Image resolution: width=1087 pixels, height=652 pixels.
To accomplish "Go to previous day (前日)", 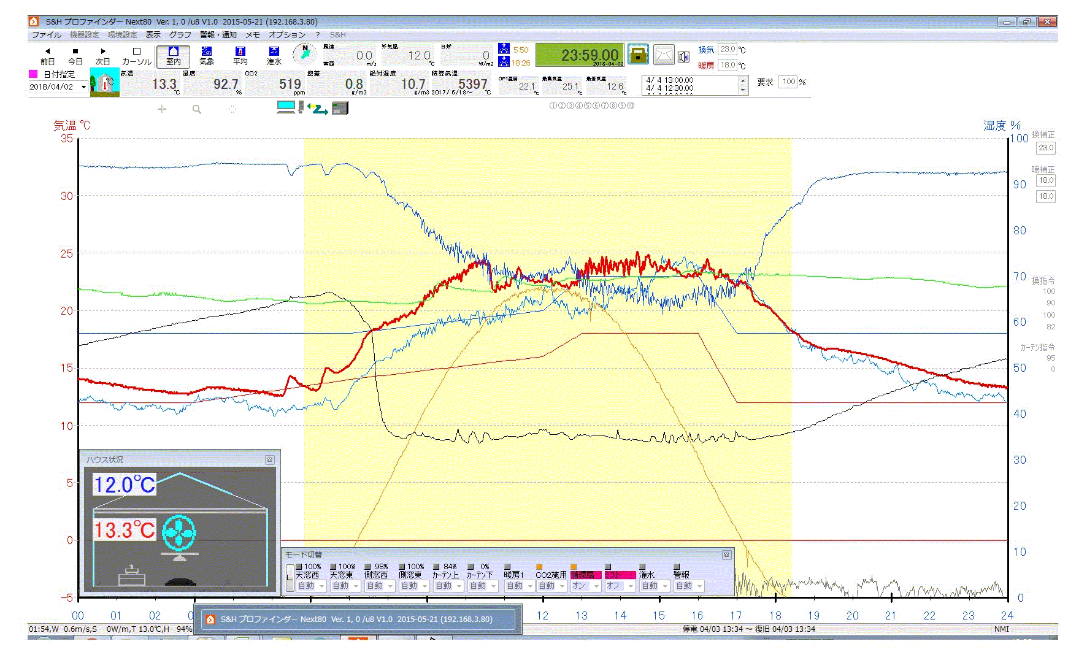I will tap(47, 56).
